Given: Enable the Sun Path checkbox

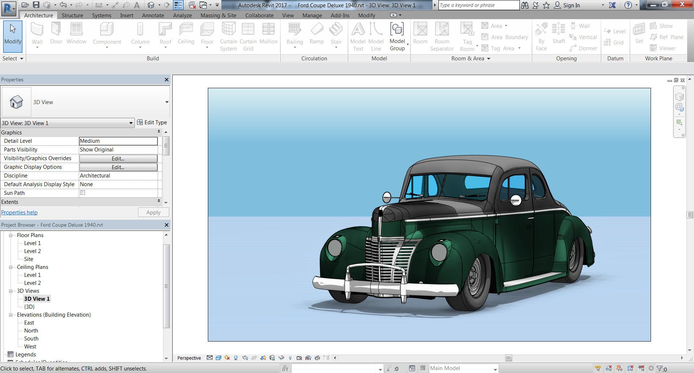Looking at the screenshot, I should point(82,193).
